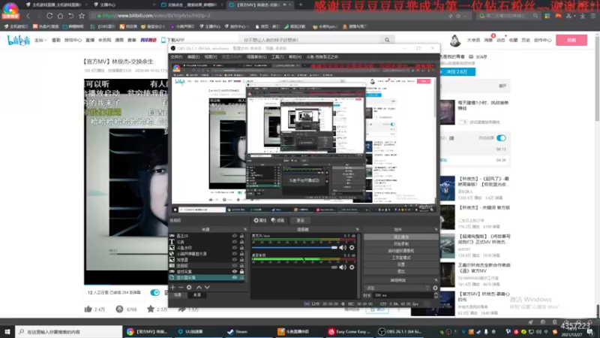
Task: Click the bilibili logo
Action: (x=18, y=40)
